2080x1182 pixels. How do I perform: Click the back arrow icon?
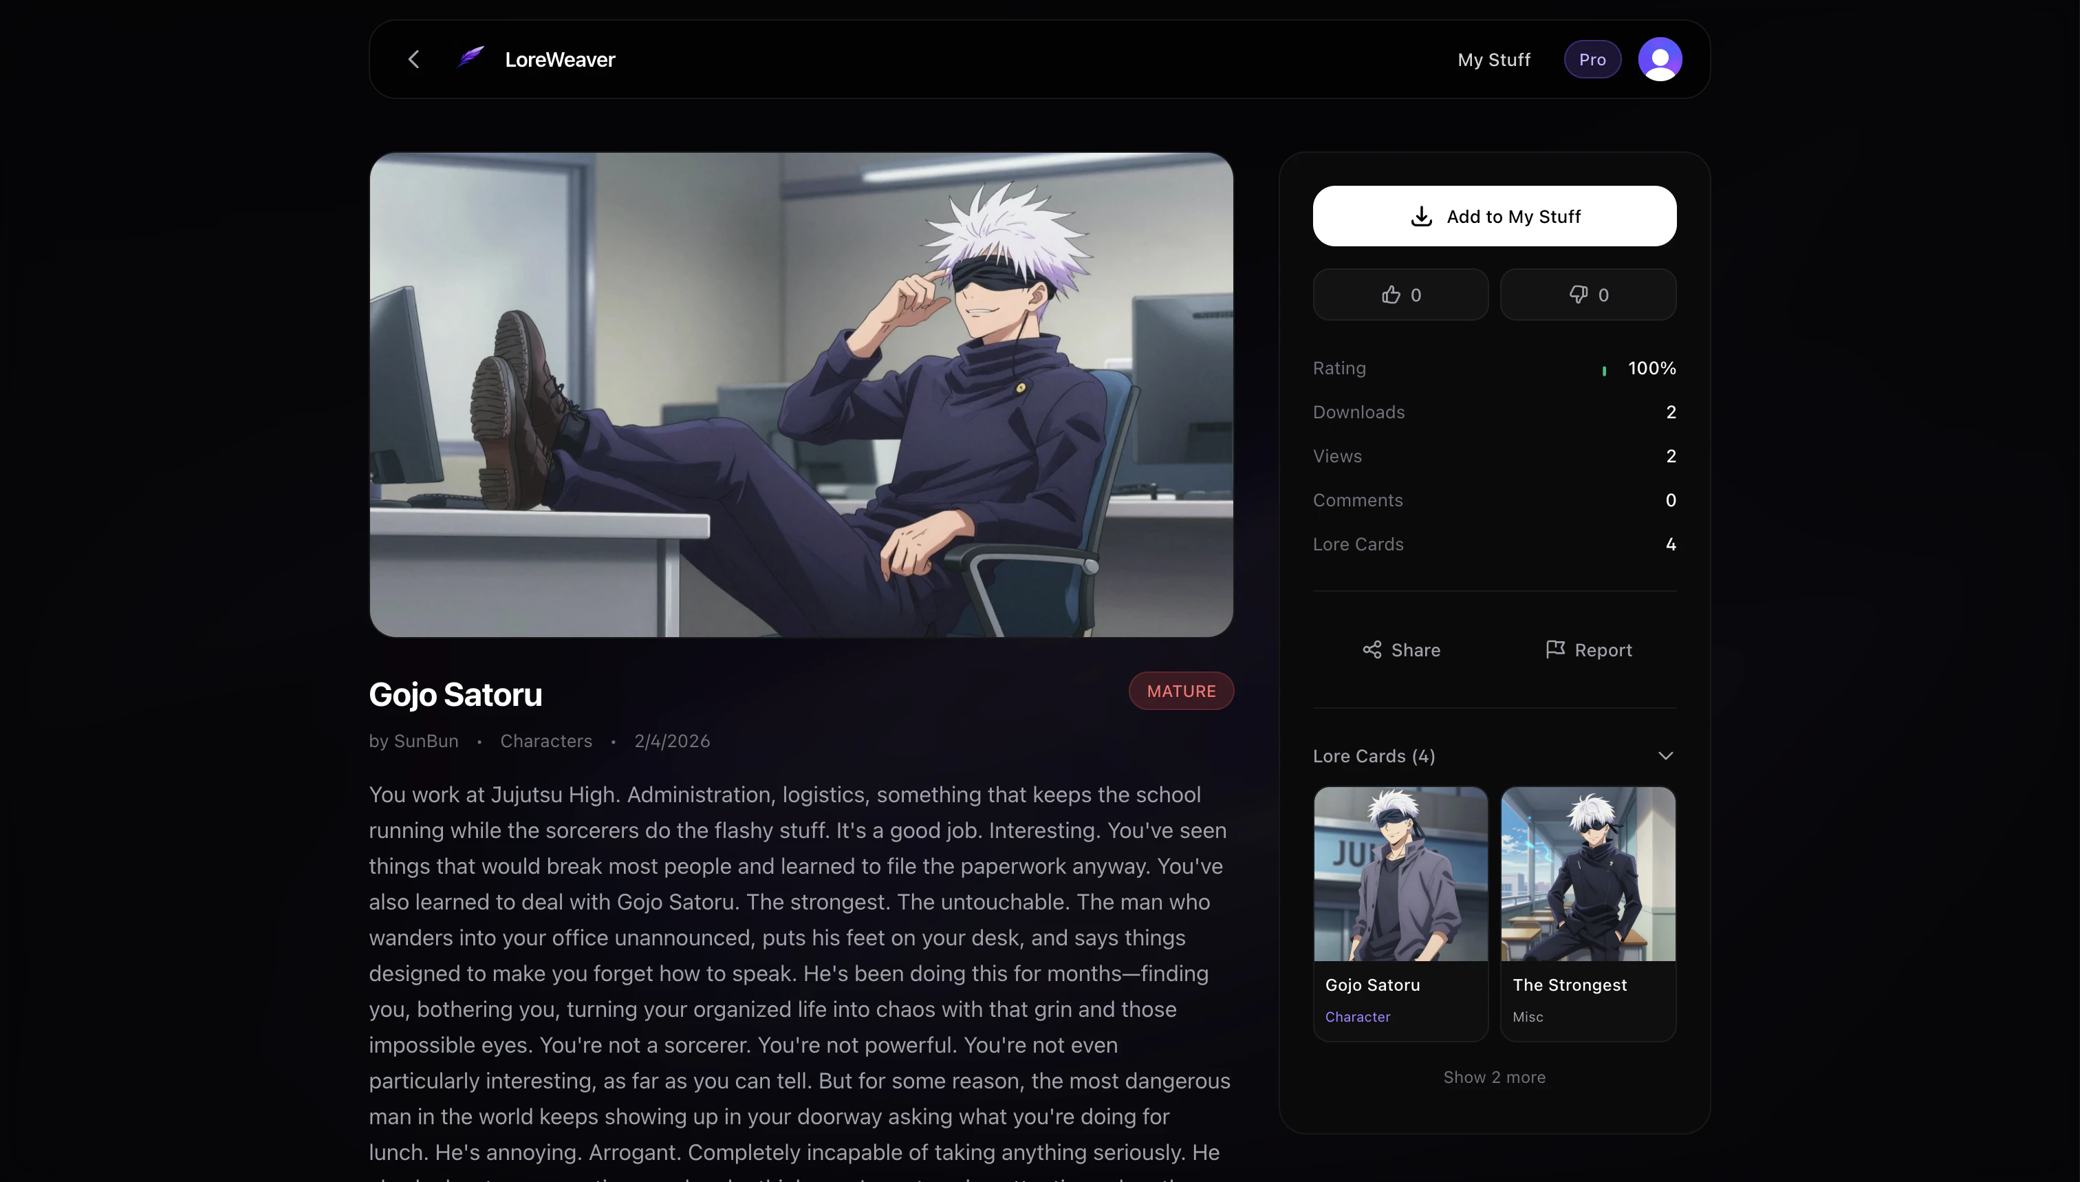click(414, 59)
